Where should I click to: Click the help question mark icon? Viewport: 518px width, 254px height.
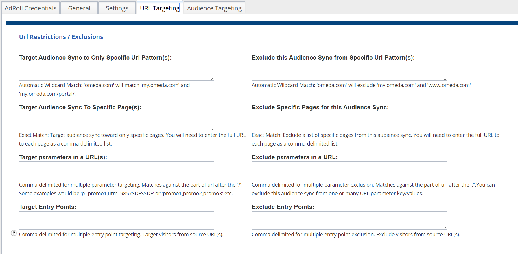click(14, 233)
